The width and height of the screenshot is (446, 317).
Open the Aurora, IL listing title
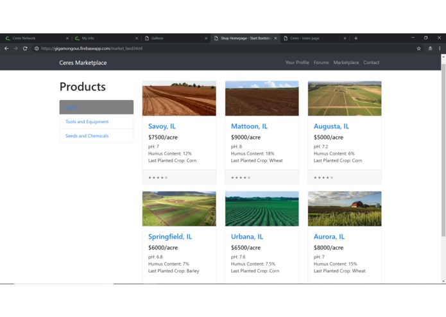point(329,237)
